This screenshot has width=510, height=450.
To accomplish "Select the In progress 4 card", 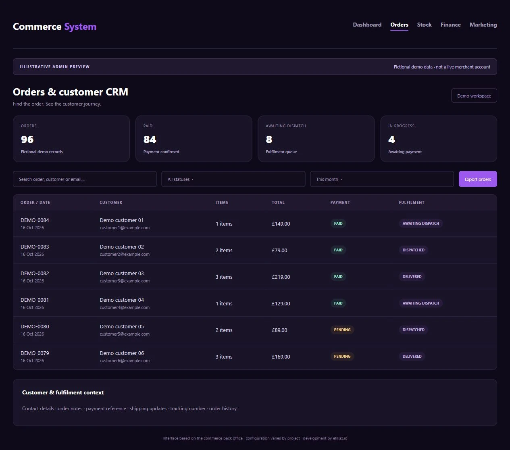I will coord(439,139).
